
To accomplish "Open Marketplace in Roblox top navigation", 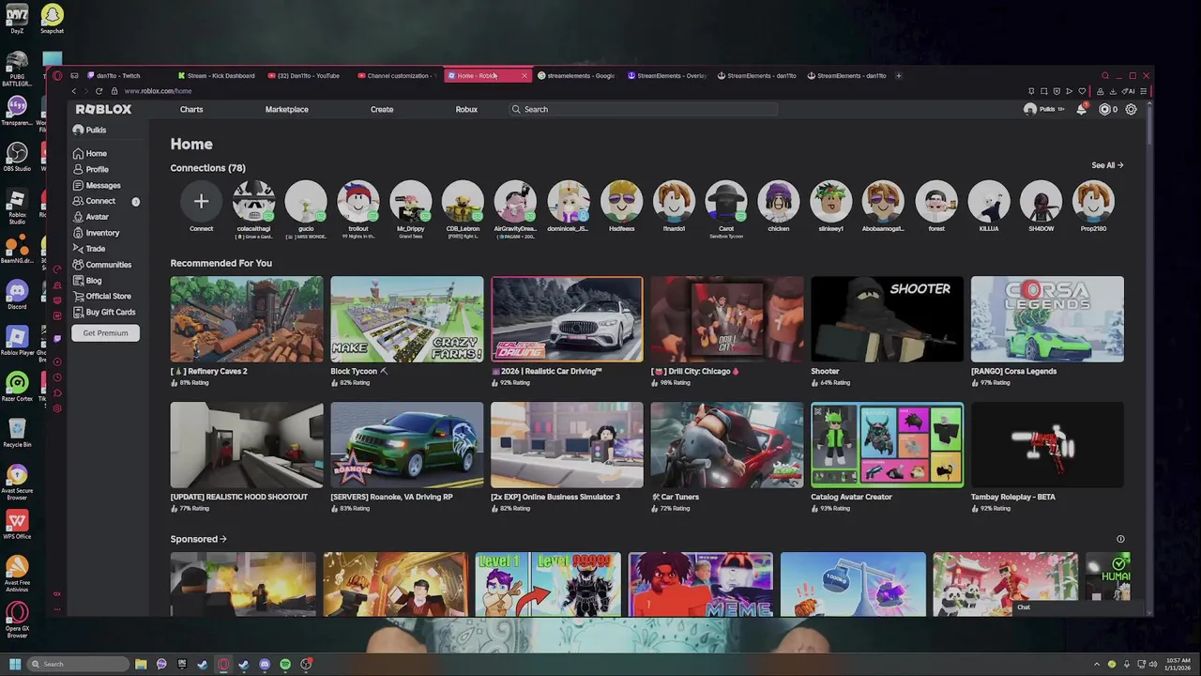I will point(286,109).
